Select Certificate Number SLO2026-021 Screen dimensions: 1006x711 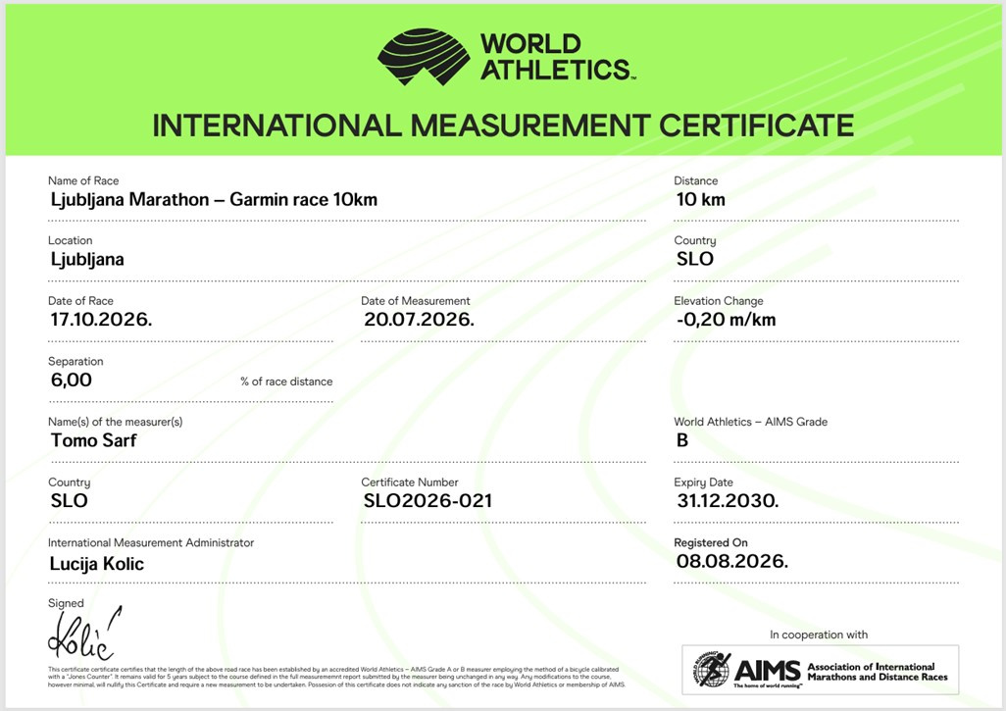428,500
